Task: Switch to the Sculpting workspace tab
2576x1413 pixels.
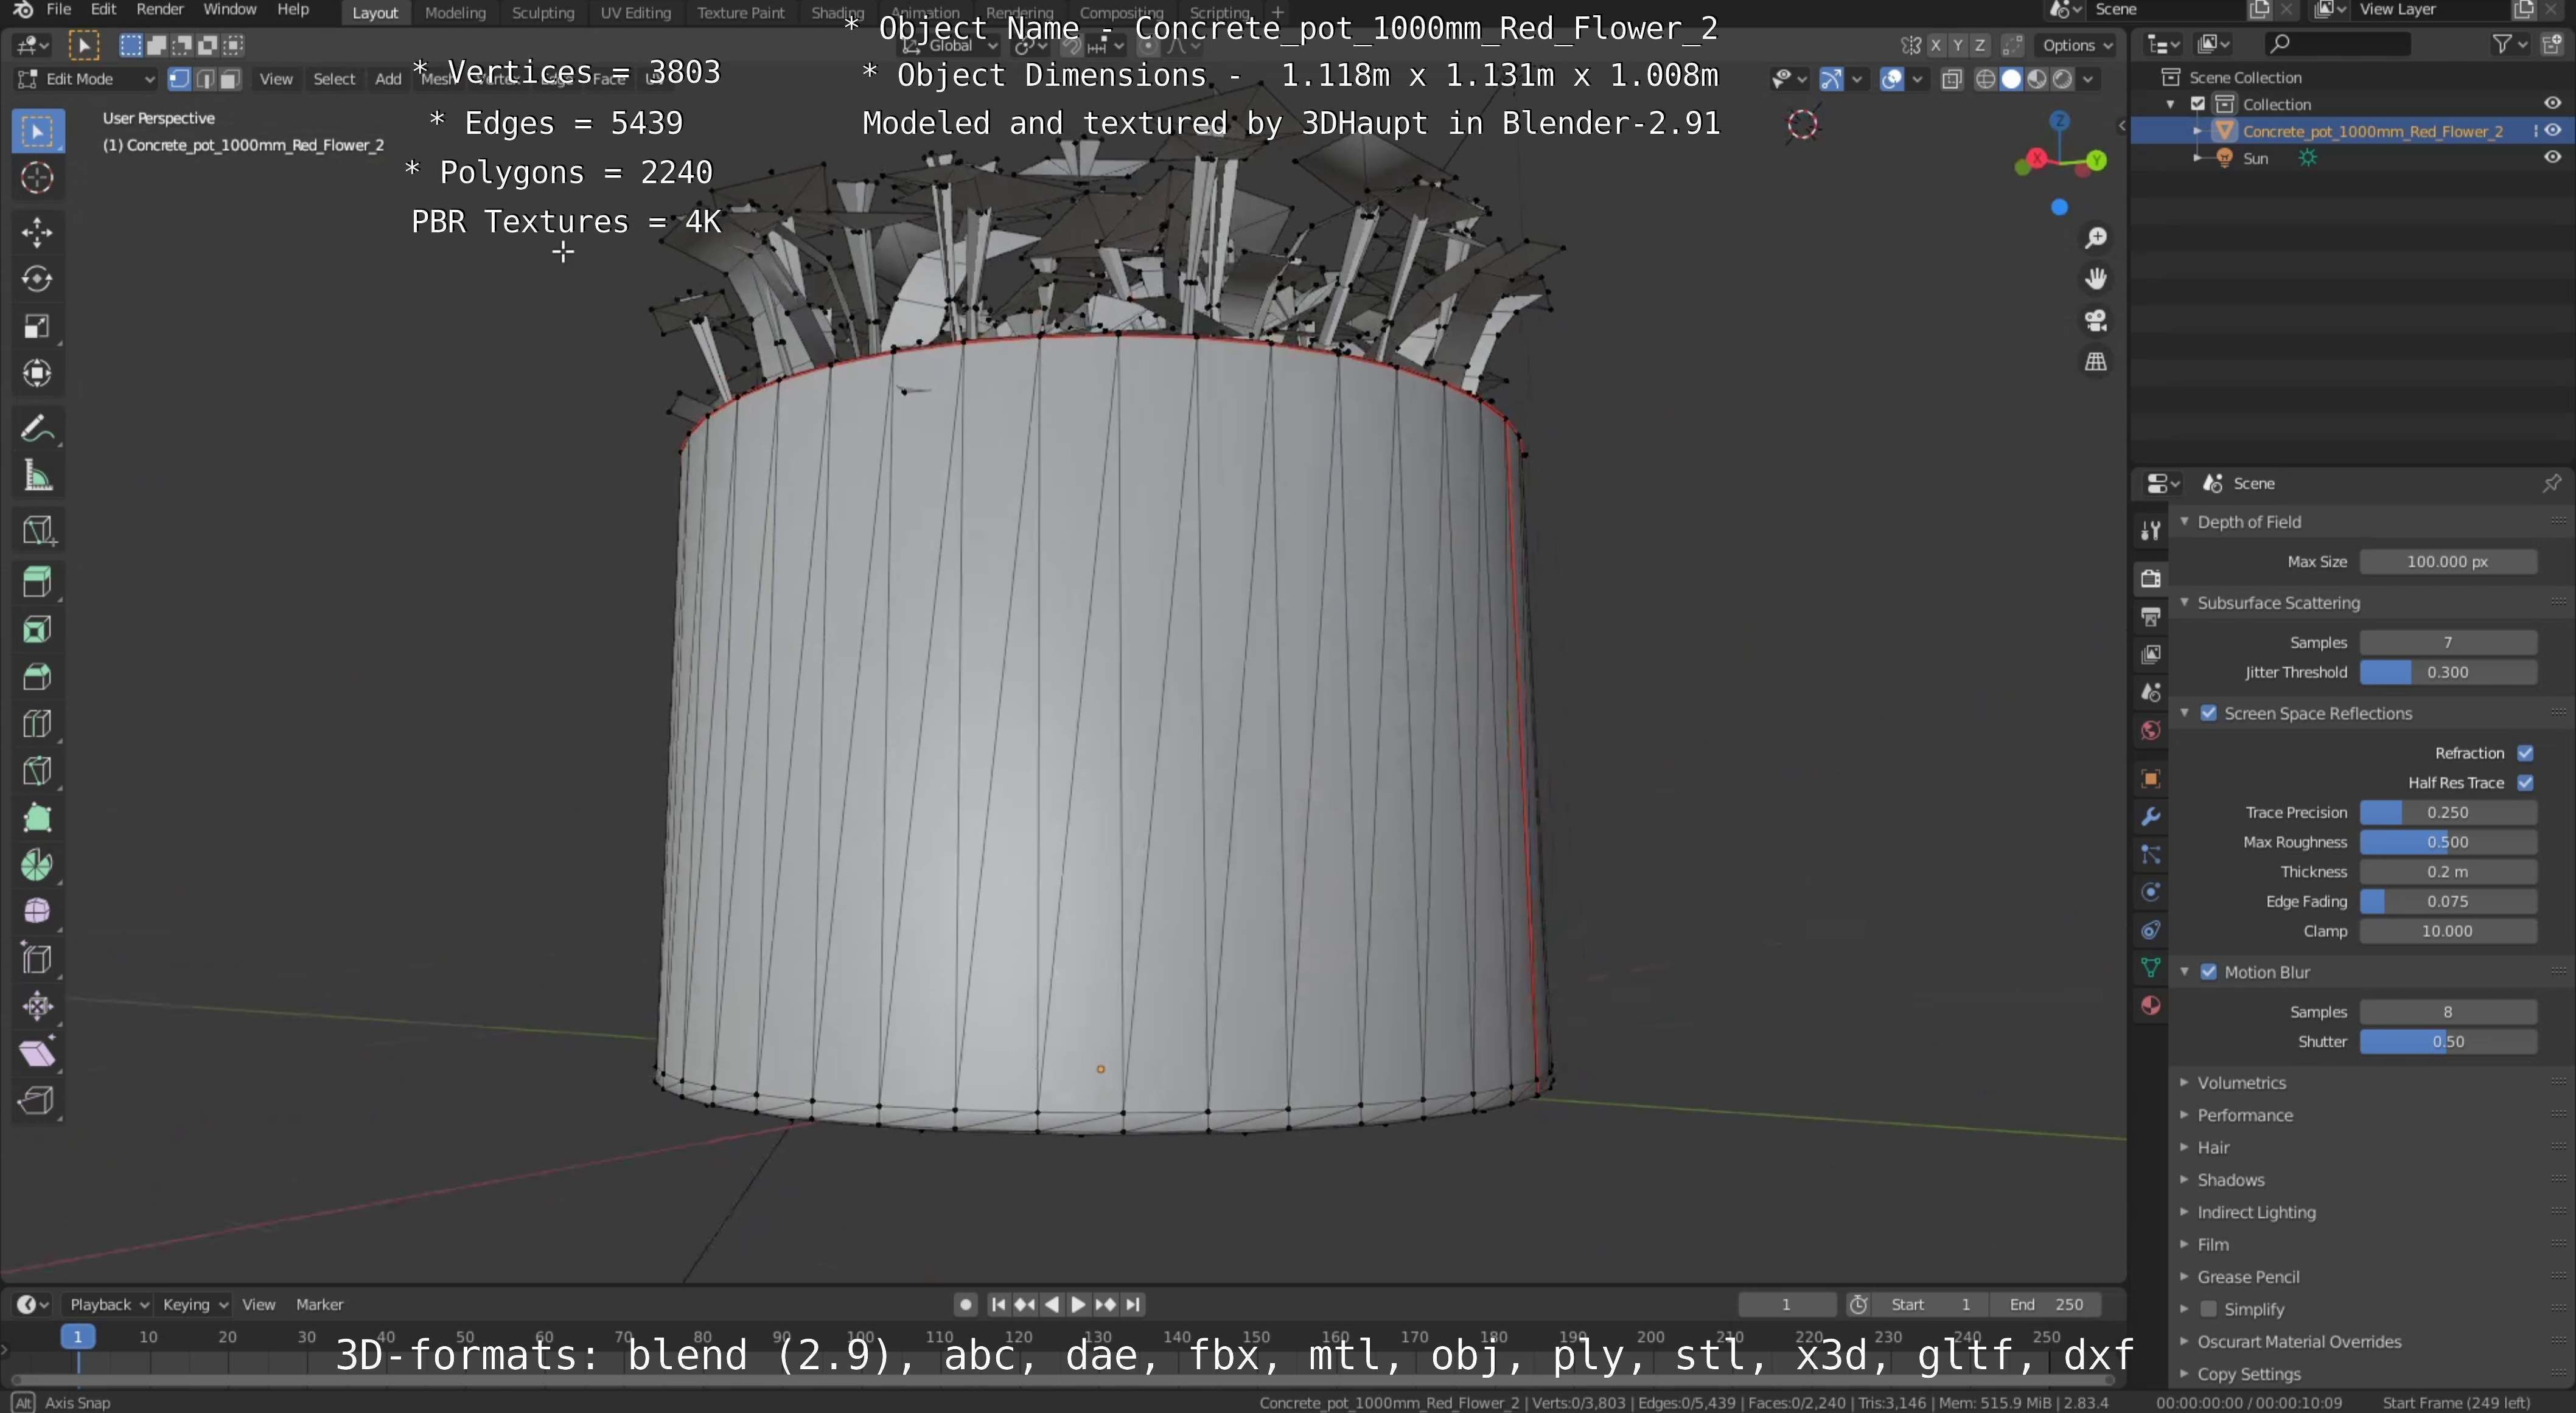Action: pyautogui.click(x=543, y=12)
